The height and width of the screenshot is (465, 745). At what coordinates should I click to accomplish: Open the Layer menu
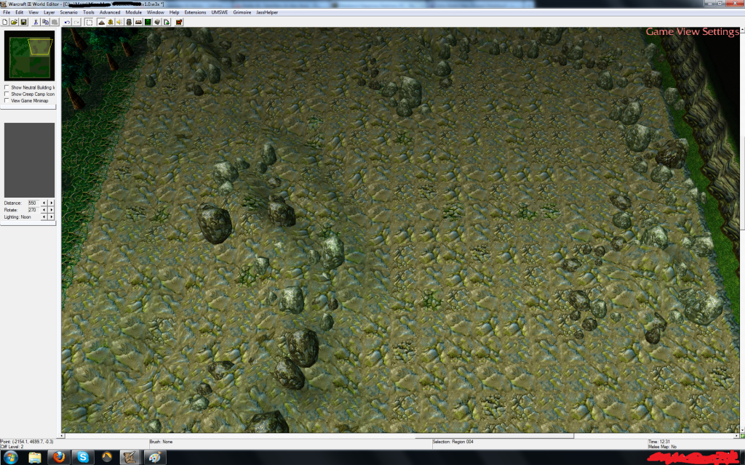49,12
